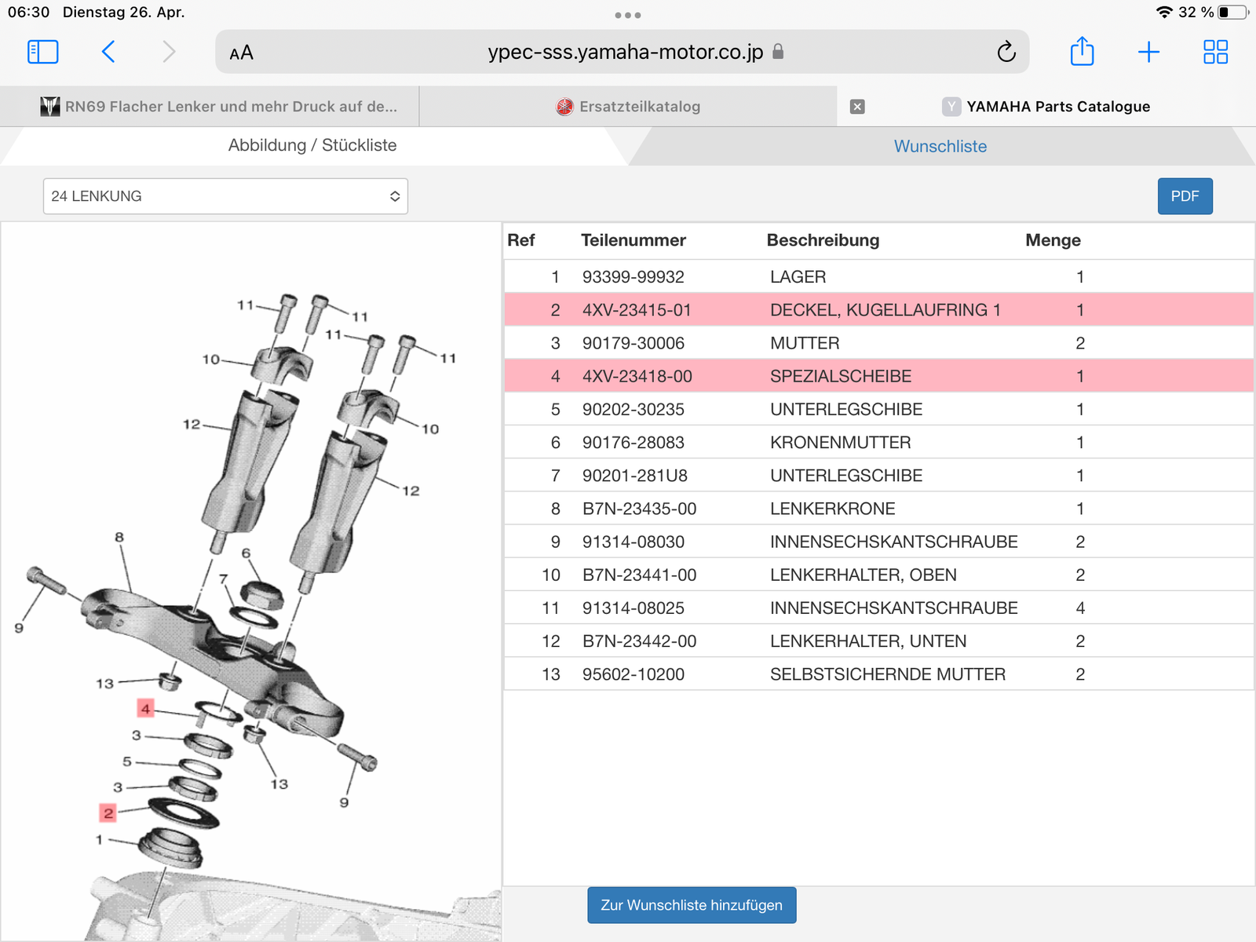Download the parts list as PDF

point(1185,196)
